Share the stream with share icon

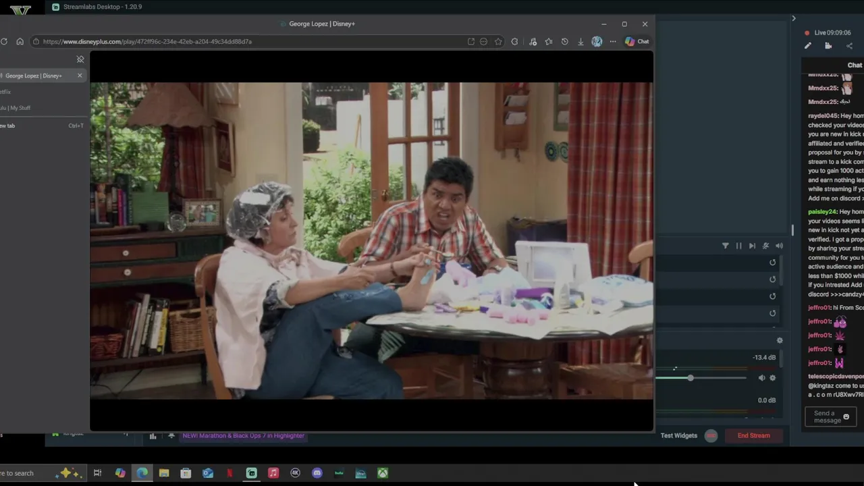[x=849, y=46]
